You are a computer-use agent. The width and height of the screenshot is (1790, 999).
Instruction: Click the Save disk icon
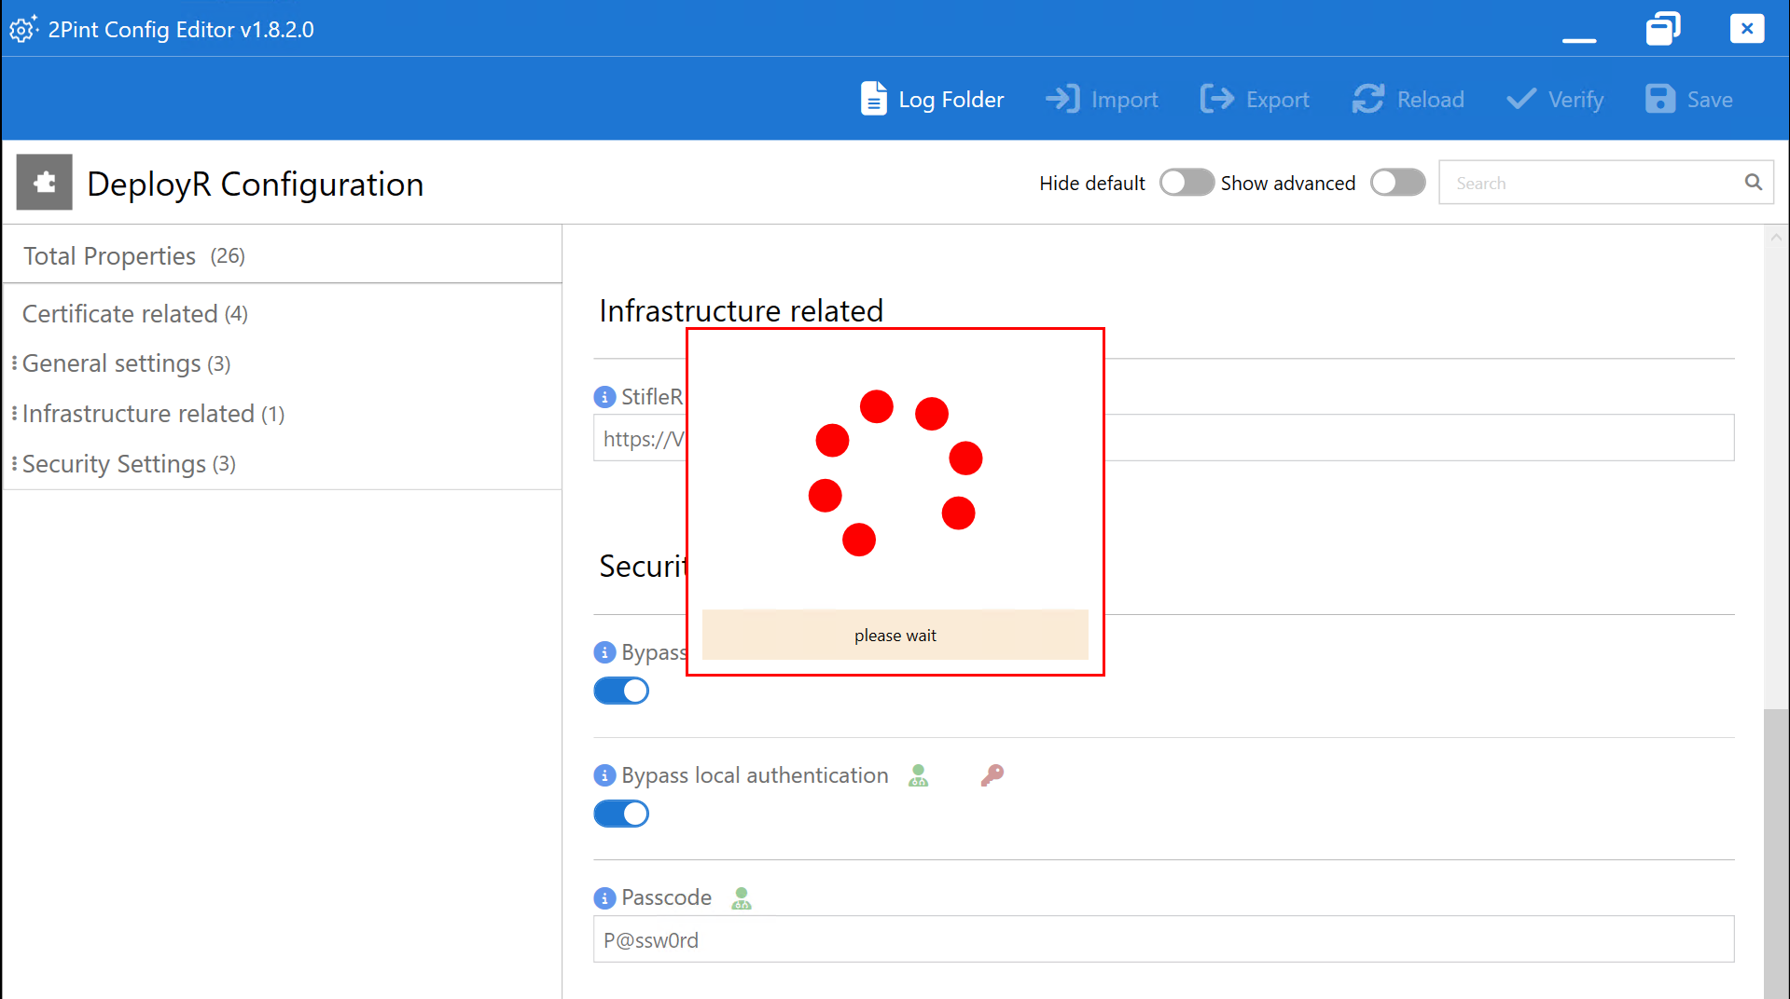coord(1659,99)
